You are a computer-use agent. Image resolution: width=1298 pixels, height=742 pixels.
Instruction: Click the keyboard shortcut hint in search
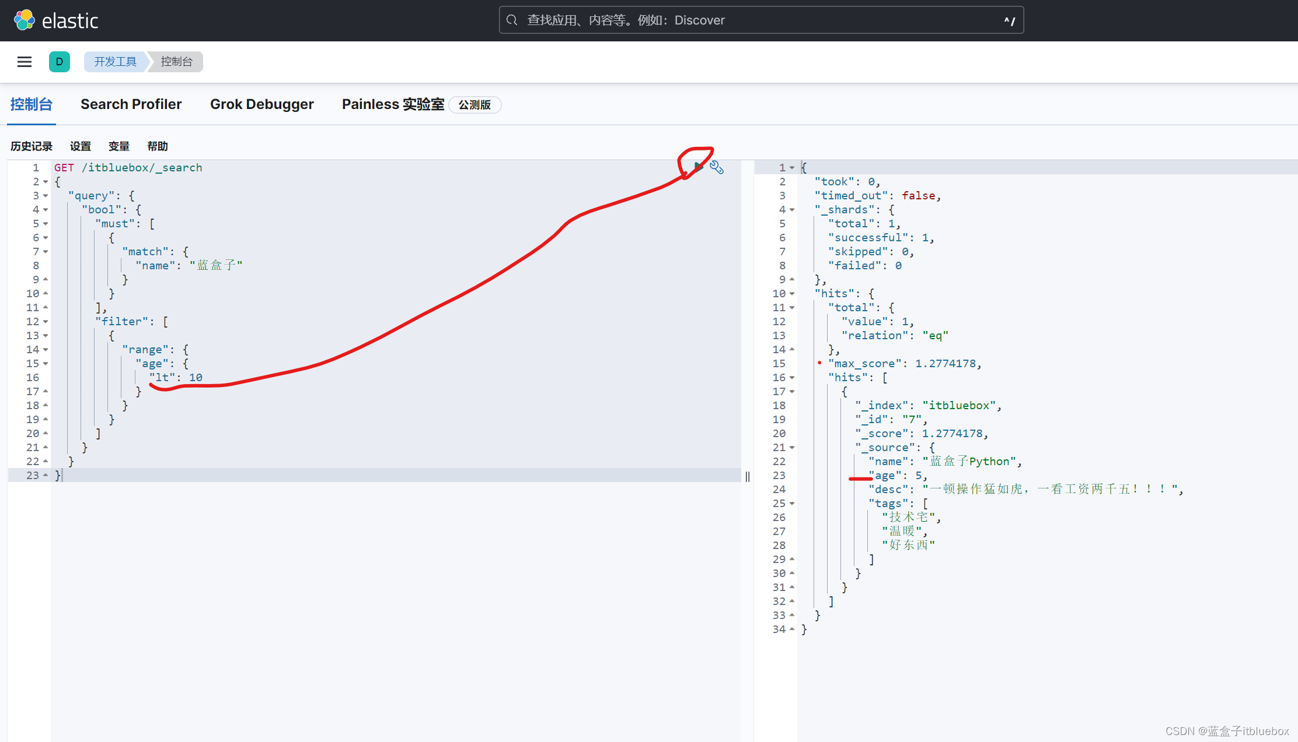pyautogui.click(x=1009, y=21)
